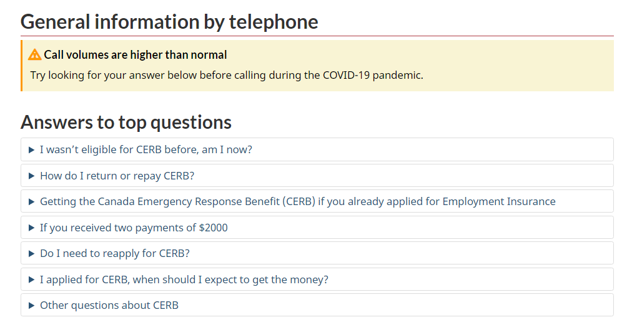Click the arrow beside 'If you received two payments'

[31, 228]
